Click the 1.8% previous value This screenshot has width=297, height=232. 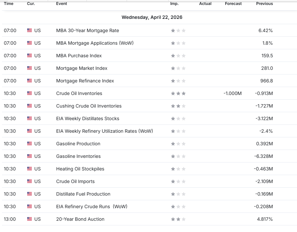tap(267, 43)
